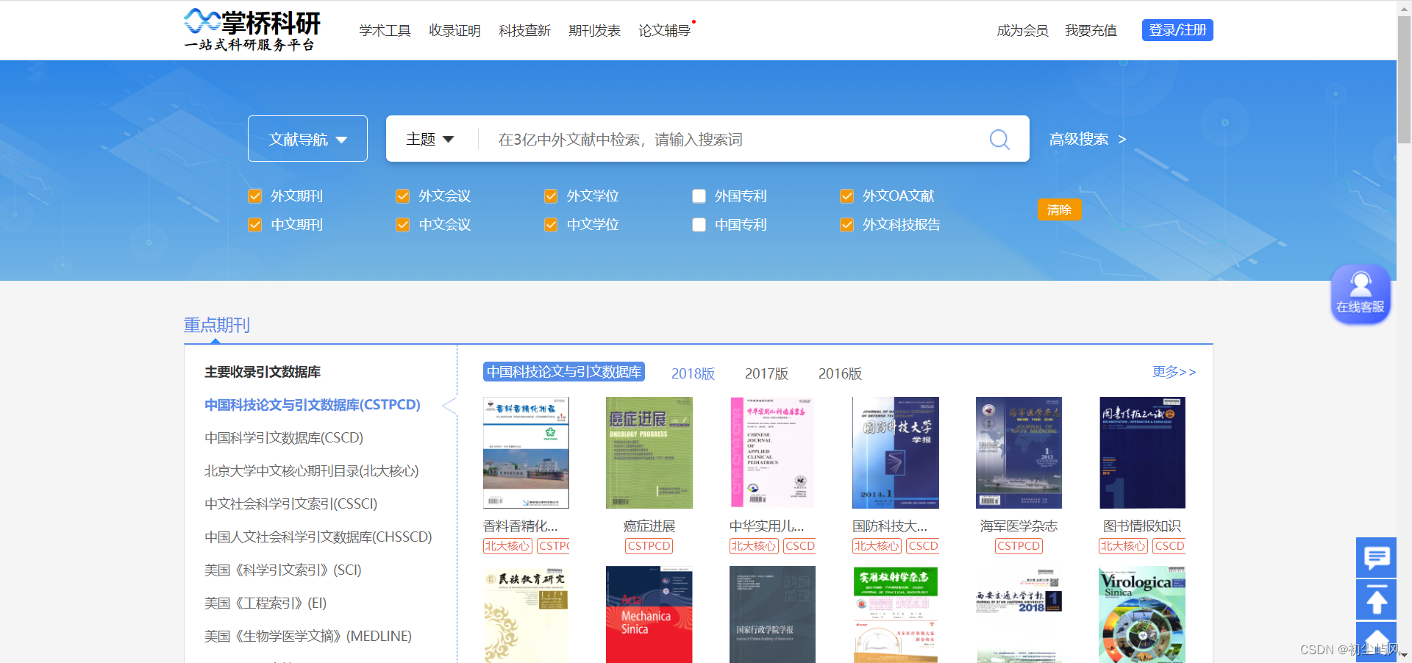
Task: Switch to the 2016版 tab
Action: [840, 373]
